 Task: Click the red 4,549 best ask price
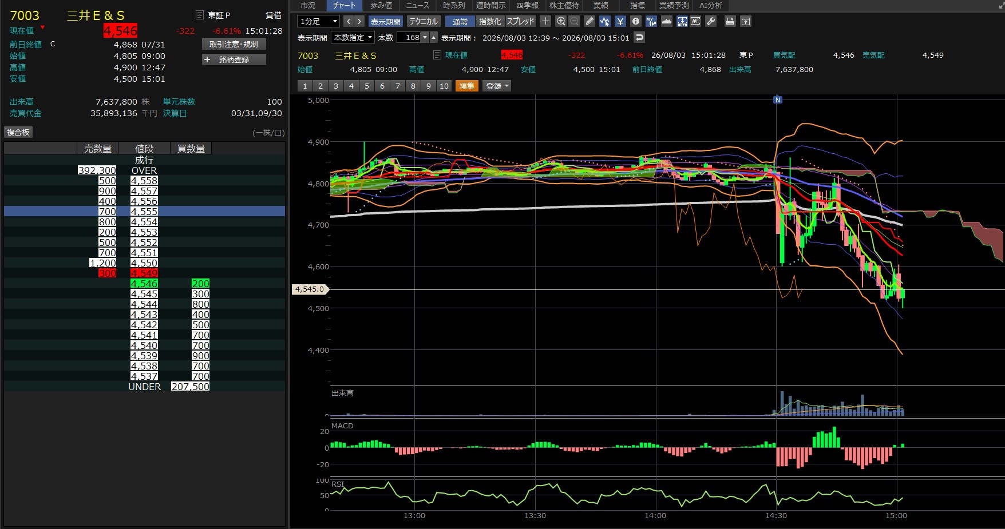(x=144, y=273)
